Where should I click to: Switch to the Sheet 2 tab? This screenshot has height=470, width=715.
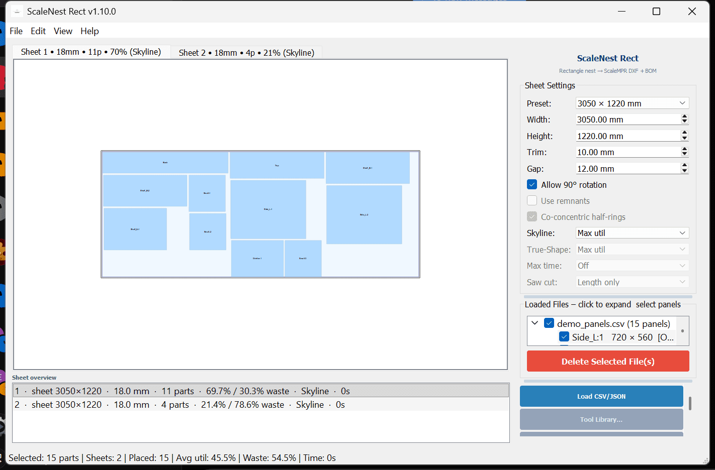pos(246,53)
